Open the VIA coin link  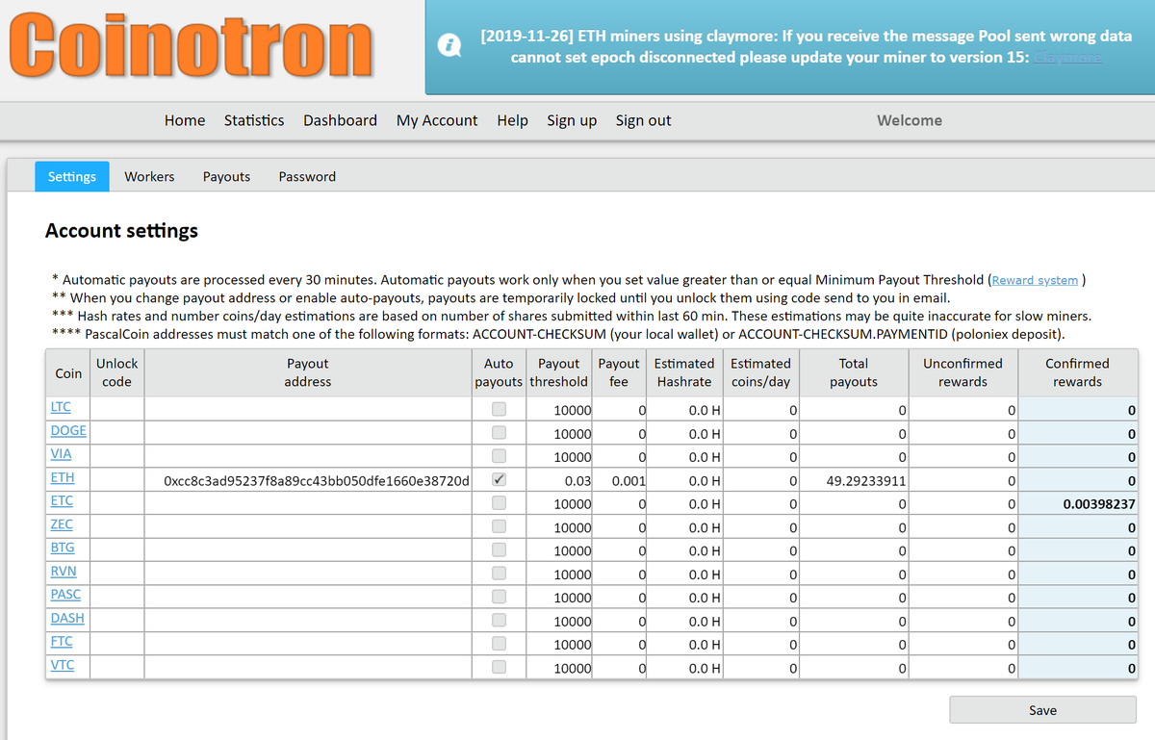pyautogui.click(x=61, y=453)
